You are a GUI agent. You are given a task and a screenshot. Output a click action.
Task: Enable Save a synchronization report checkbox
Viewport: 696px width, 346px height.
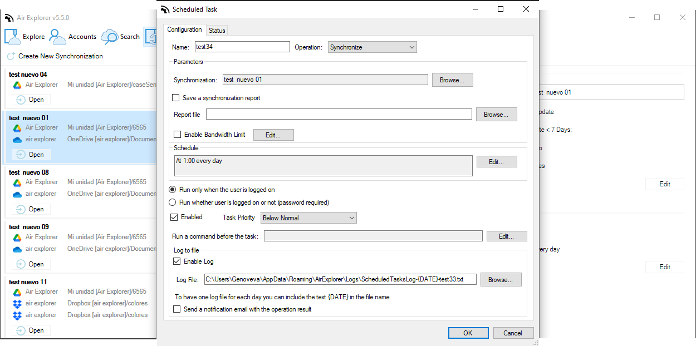pyautogui.click(x=177, y=98)
